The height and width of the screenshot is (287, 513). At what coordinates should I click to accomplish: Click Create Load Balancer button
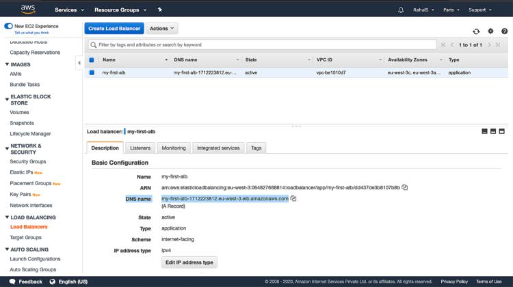[x=114, y=29]
